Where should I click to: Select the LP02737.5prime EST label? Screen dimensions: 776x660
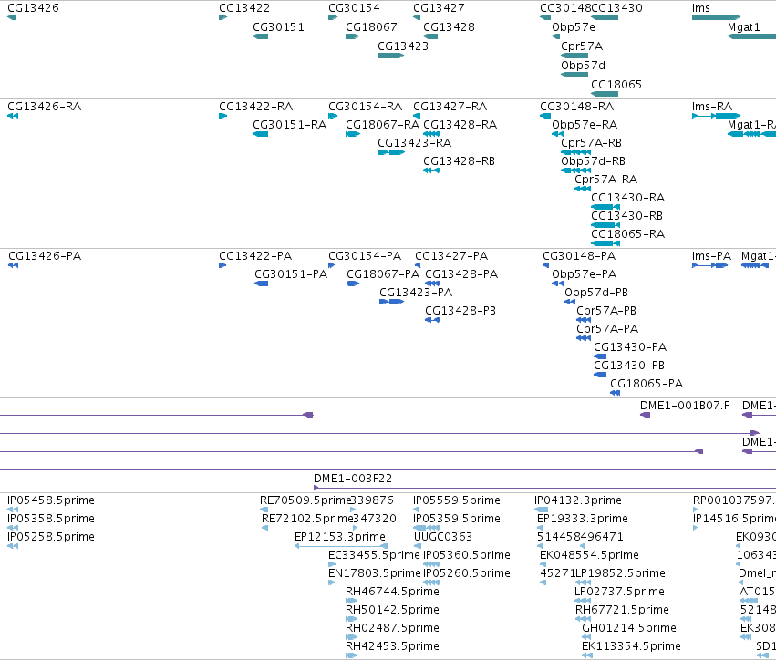(x=619, y=592)
